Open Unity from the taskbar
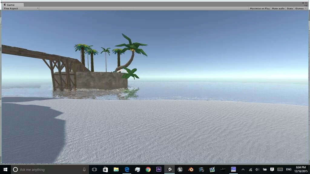The height and width of the screenshot is (174, 310). [x=170, y=169]
